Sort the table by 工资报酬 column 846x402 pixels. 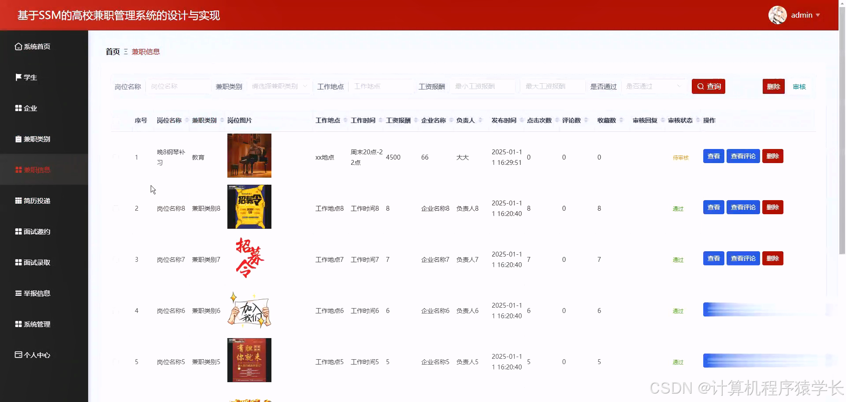[398, 120]
